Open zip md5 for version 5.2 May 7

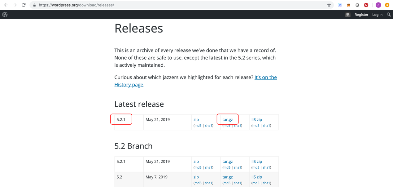[x=198, y=183]
